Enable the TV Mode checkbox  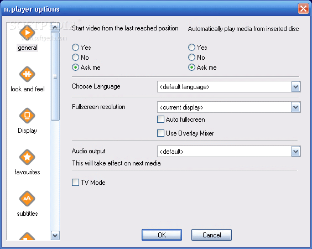75,182
